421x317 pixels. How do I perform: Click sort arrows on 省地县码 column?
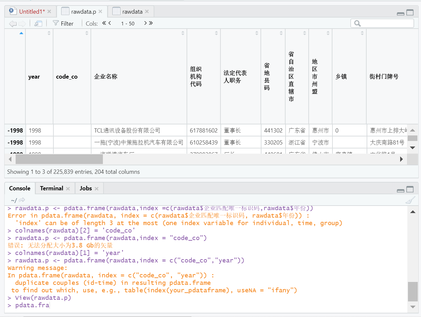point(281,33)
